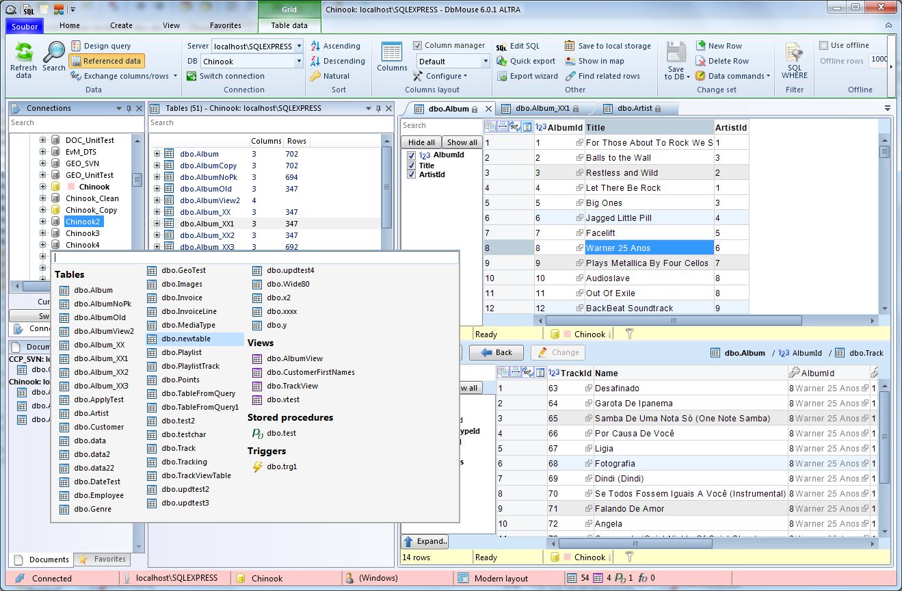The image size is (902, 591).
Task: Launch the Export wizard
Action: point(527,76)
